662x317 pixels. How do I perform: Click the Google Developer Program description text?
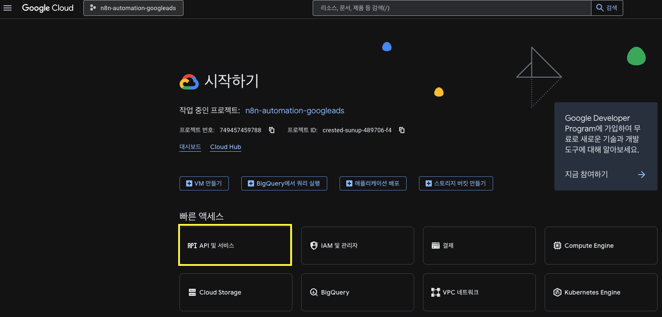[x=602, y=134]
